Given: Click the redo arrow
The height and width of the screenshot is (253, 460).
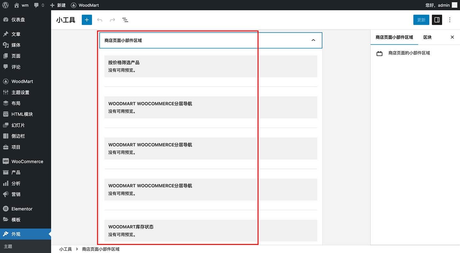Looking at the screenshot, I should click(x=112, y=20).
